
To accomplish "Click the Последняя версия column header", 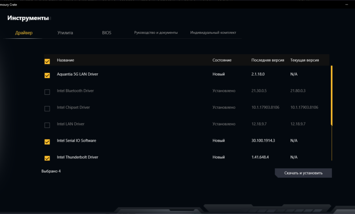I will click(x=268, y=60).
